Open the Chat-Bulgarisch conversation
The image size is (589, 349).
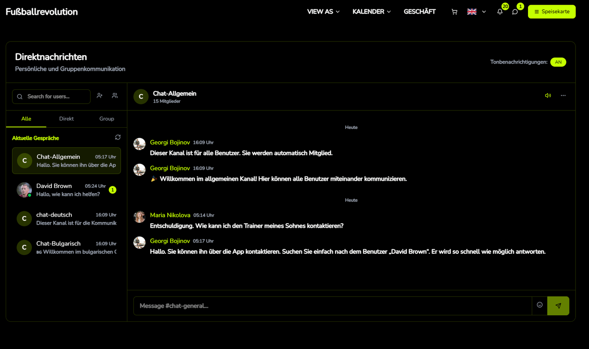tap(66, 247)
